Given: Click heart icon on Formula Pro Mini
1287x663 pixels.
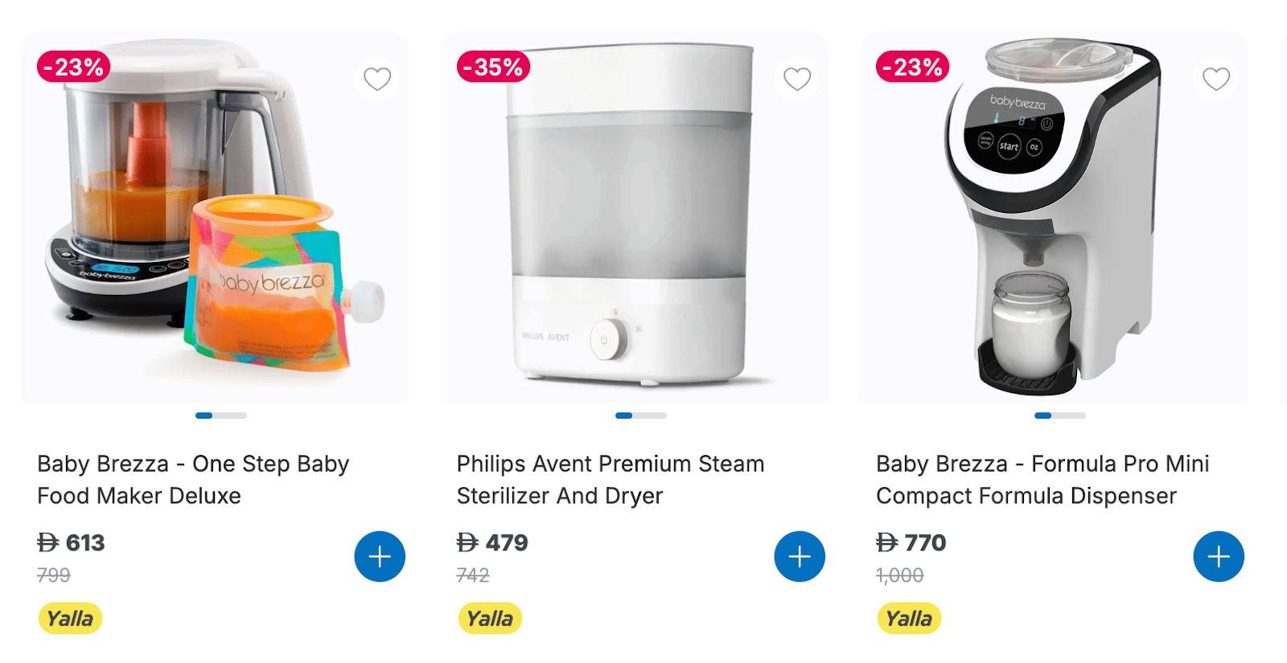Looking at the screenshot, I should point(1215,79).
